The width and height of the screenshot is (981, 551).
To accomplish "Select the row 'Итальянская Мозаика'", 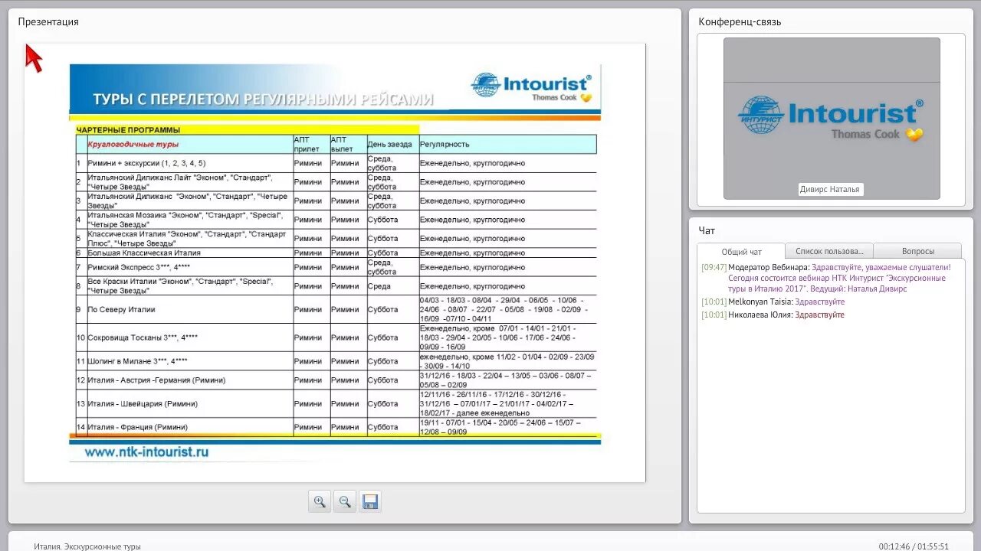I will pyautogui.click(x=336, y=220).
